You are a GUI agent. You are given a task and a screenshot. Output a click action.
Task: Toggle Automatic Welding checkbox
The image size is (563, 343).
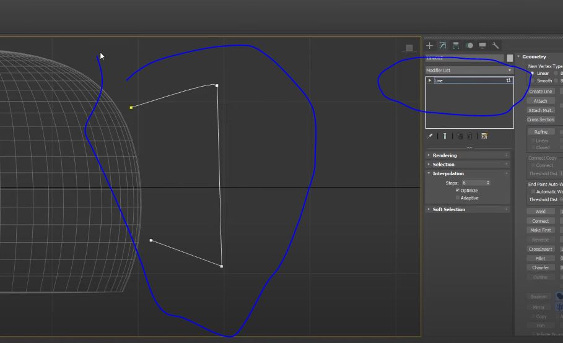coord(533,192)
